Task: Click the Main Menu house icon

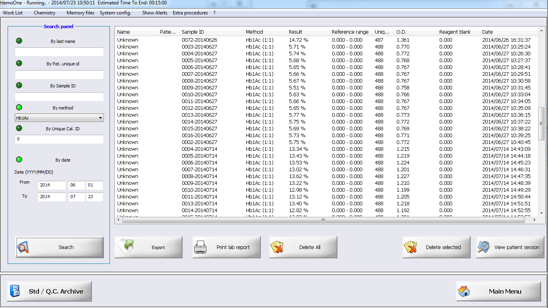Action: coord(464,291)
